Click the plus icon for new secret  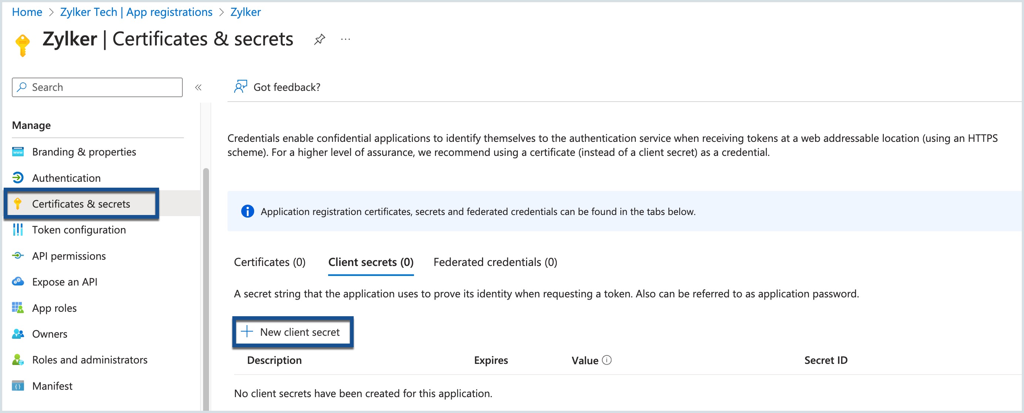coord(247,331)
